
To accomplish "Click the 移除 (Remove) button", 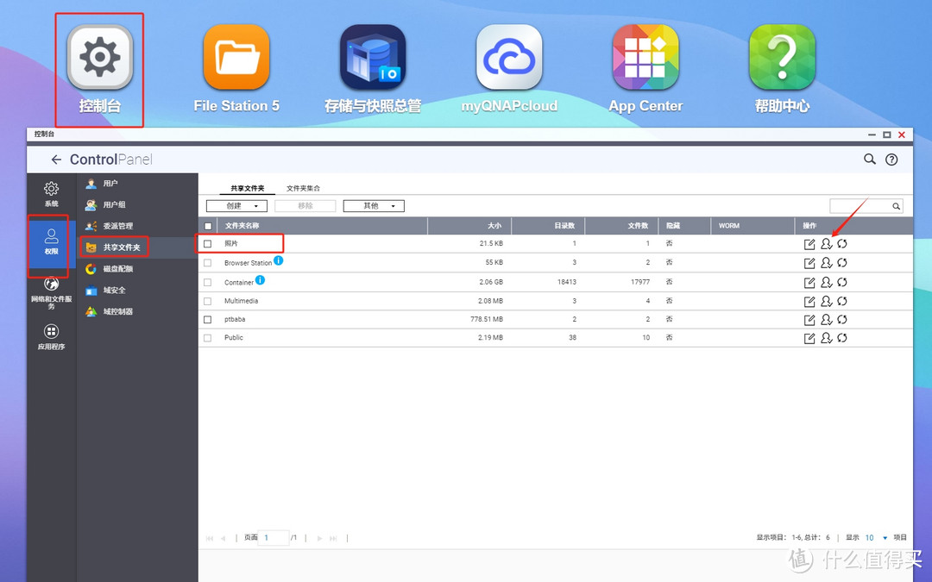I will (306, 205).
